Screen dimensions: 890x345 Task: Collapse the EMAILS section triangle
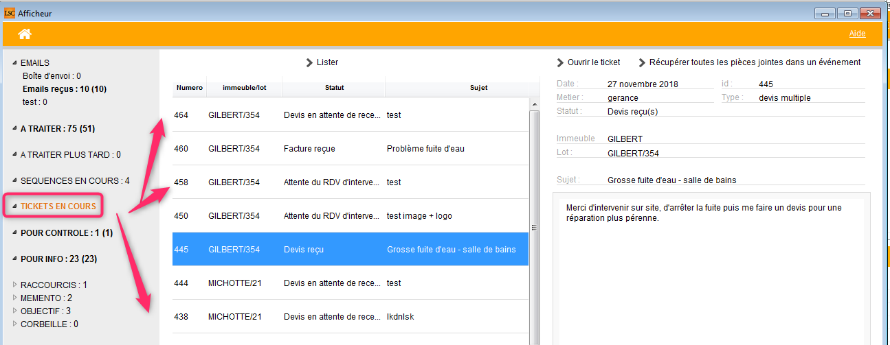15,63
